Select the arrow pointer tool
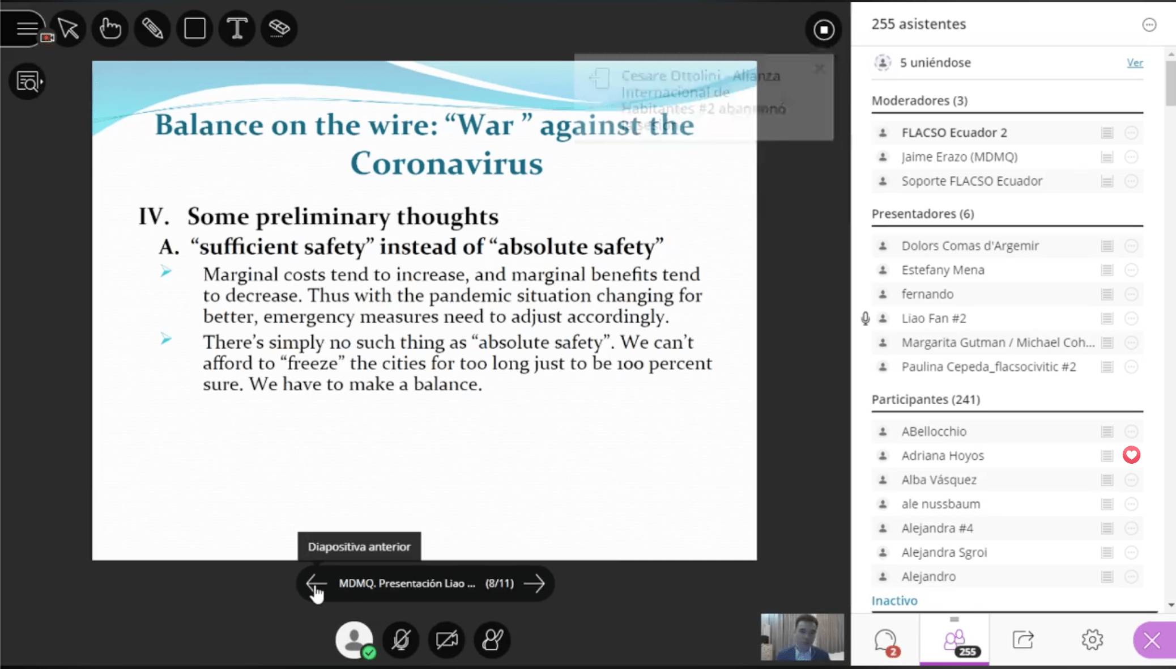This screenshot has height=669, width=1176. tap(69, 28)
